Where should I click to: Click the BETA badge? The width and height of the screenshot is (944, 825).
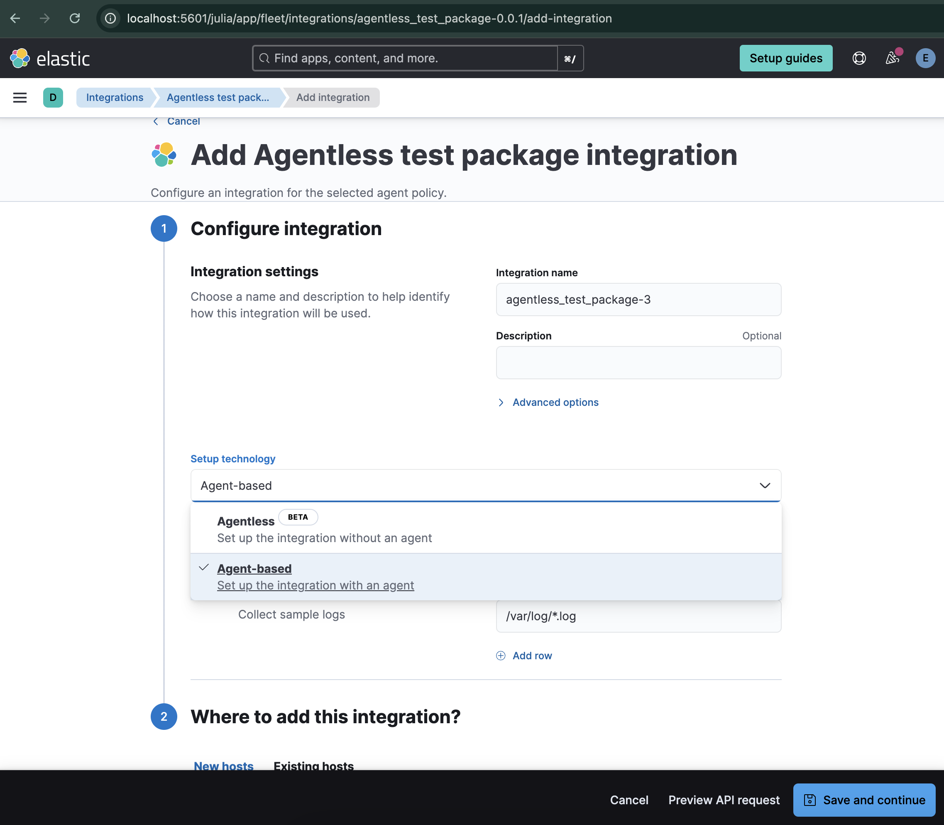tap(298, 517)
